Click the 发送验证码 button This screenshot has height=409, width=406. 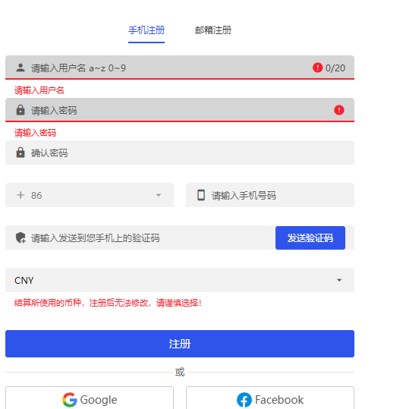(x=310, y=238)
